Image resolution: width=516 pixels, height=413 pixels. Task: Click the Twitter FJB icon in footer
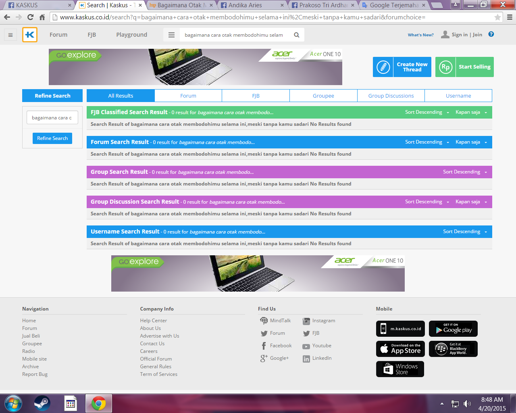(x=306, y=334)
